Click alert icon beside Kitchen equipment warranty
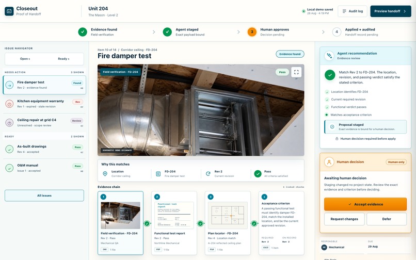This screenshot has width=416, height=260. click(10, 104)
